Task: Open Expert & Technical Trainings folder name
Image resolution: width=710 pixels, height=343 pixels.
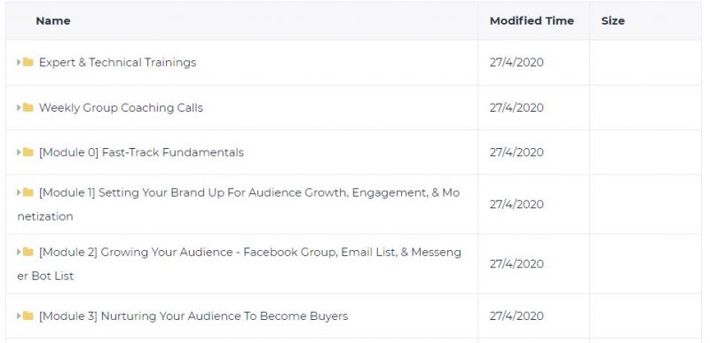Action: coord(117,62)
